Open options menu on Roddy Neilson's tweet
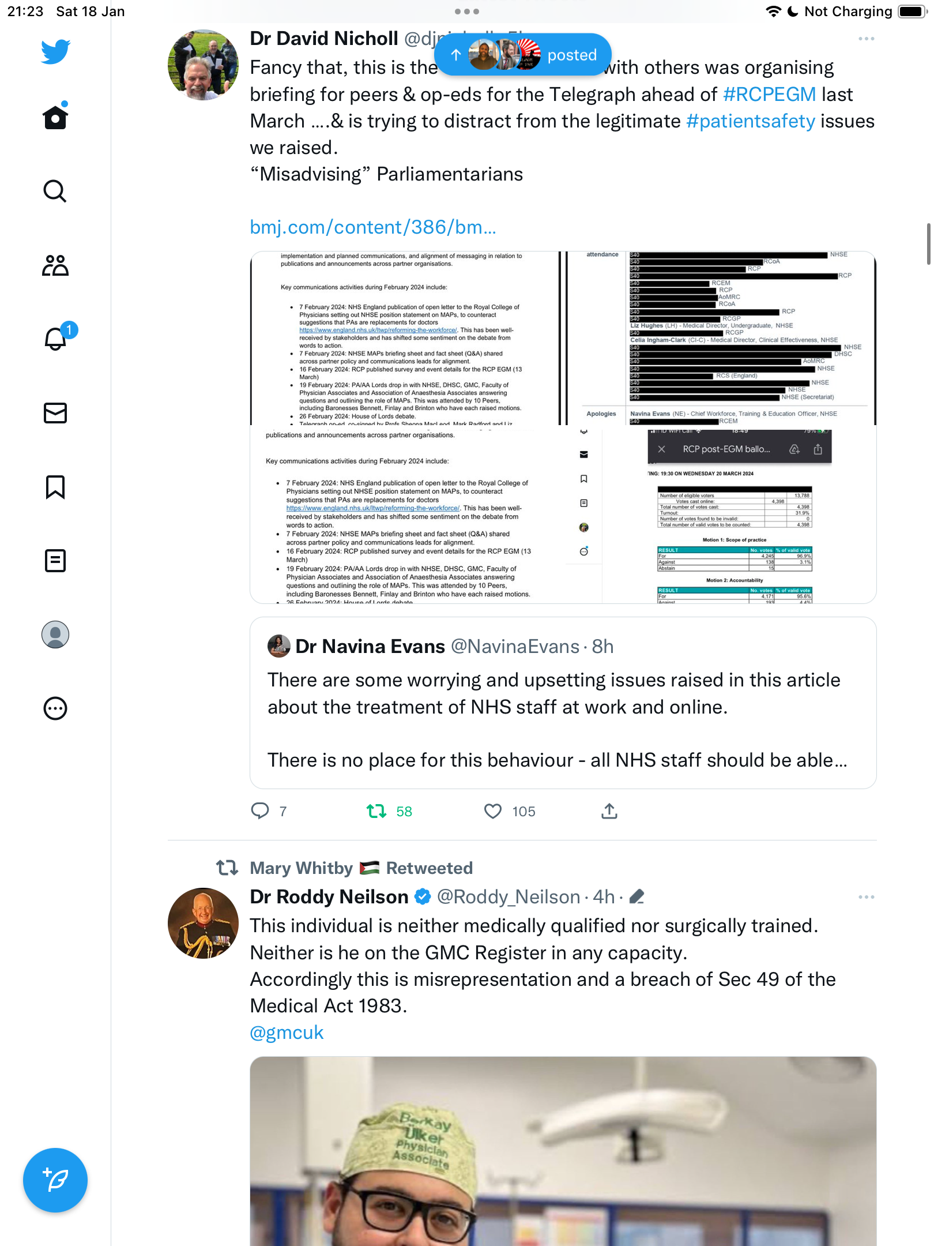The width and height of the screenshot is (934, 1246). point(866,897)
